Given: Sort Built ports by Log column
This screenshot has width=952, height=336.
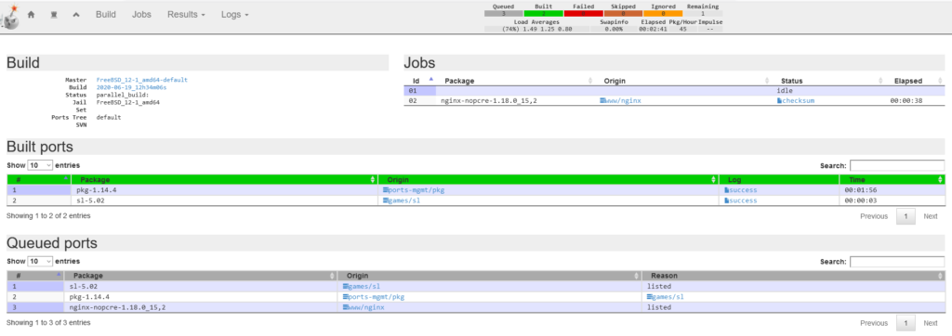Looking at the screenshot, I should [x=780, y=179].
